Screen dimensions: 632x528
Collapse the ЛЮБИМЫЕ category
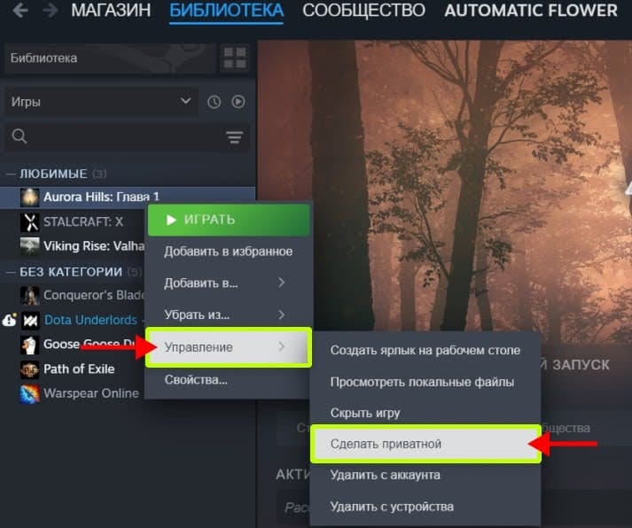(x=11, y=174)
